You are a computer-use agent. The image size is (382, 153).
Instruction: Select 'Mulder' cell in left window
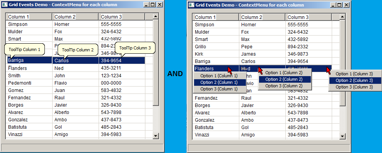point(29,31)
